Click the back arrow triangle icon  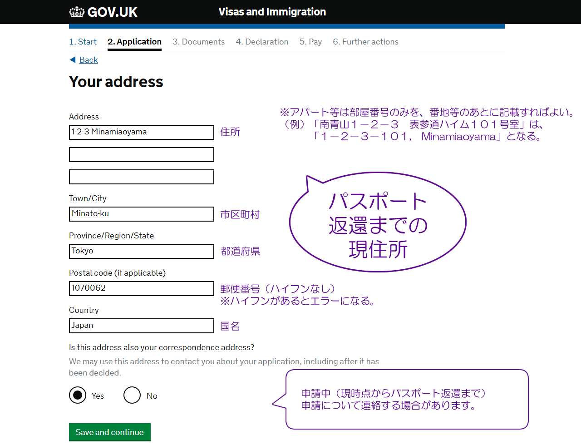pos(73,60)
